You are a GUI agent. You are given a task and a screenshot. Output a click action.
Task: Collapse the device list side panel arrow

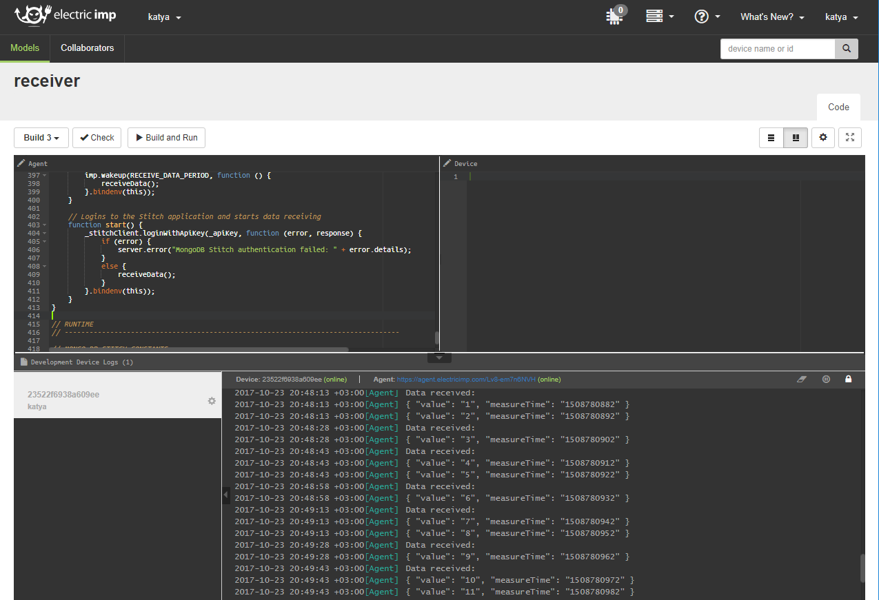click(226, 495)
